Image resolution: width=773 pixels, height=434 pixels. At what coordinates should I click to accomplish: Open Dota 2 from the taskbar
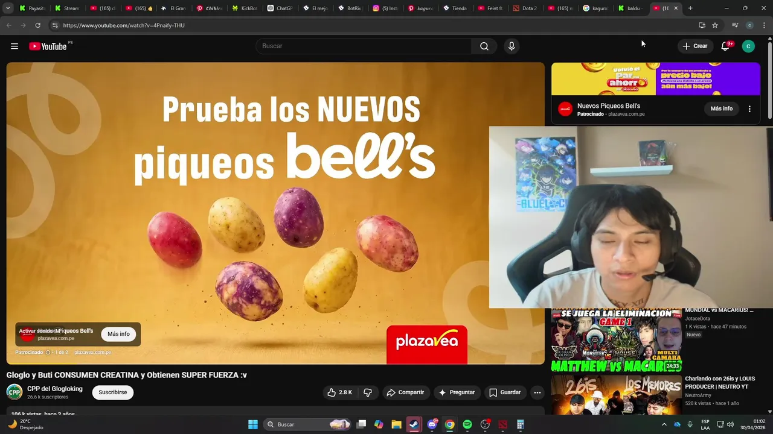503,424
